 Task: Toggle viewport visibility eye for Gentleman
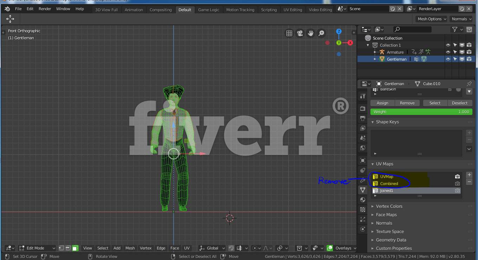click(448, 59)
